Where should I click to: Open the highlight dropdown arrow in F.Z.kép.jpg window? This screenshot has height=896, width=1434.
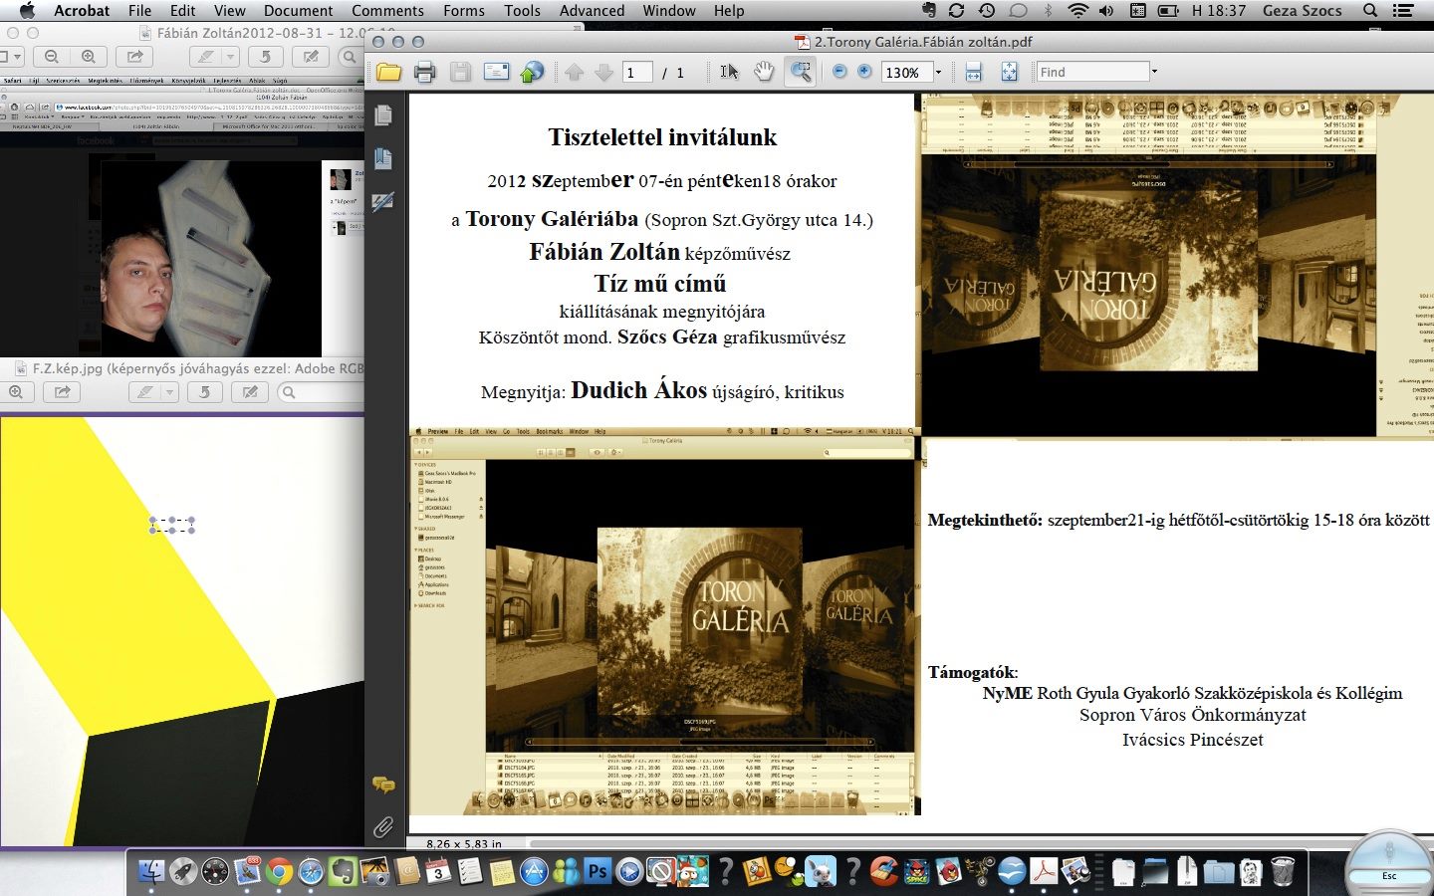[169, 392]
